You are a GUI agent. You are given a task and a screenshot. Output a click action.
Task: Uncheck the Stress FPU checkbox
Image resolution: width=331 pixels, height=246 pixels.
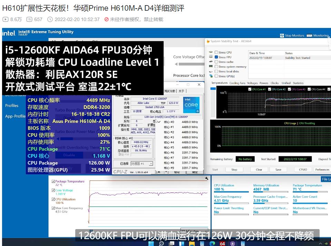click(x=216, y=57)
